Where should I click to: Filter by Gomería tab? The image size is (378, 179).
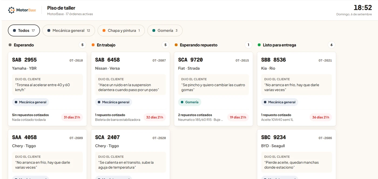coord(165,31)
